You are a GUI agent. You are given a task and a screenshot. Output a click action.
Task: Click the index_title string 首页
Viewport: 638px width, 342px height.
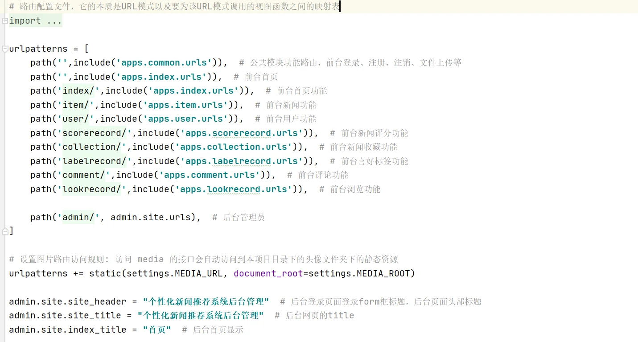point(156,330)
